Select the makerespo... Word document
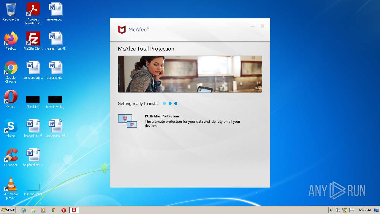The image size is (380, 214). point(55,12)
